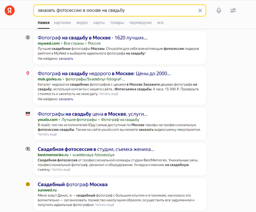
Task: Expand «Читать ещё» in youdo.com snippet
Action: click(x=47, y=134)
